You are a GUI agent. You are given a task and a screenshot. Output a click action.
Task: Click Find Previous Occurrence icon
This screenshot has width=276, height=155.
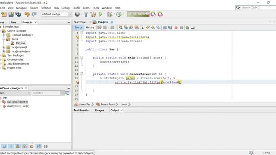tap(126, 28)
